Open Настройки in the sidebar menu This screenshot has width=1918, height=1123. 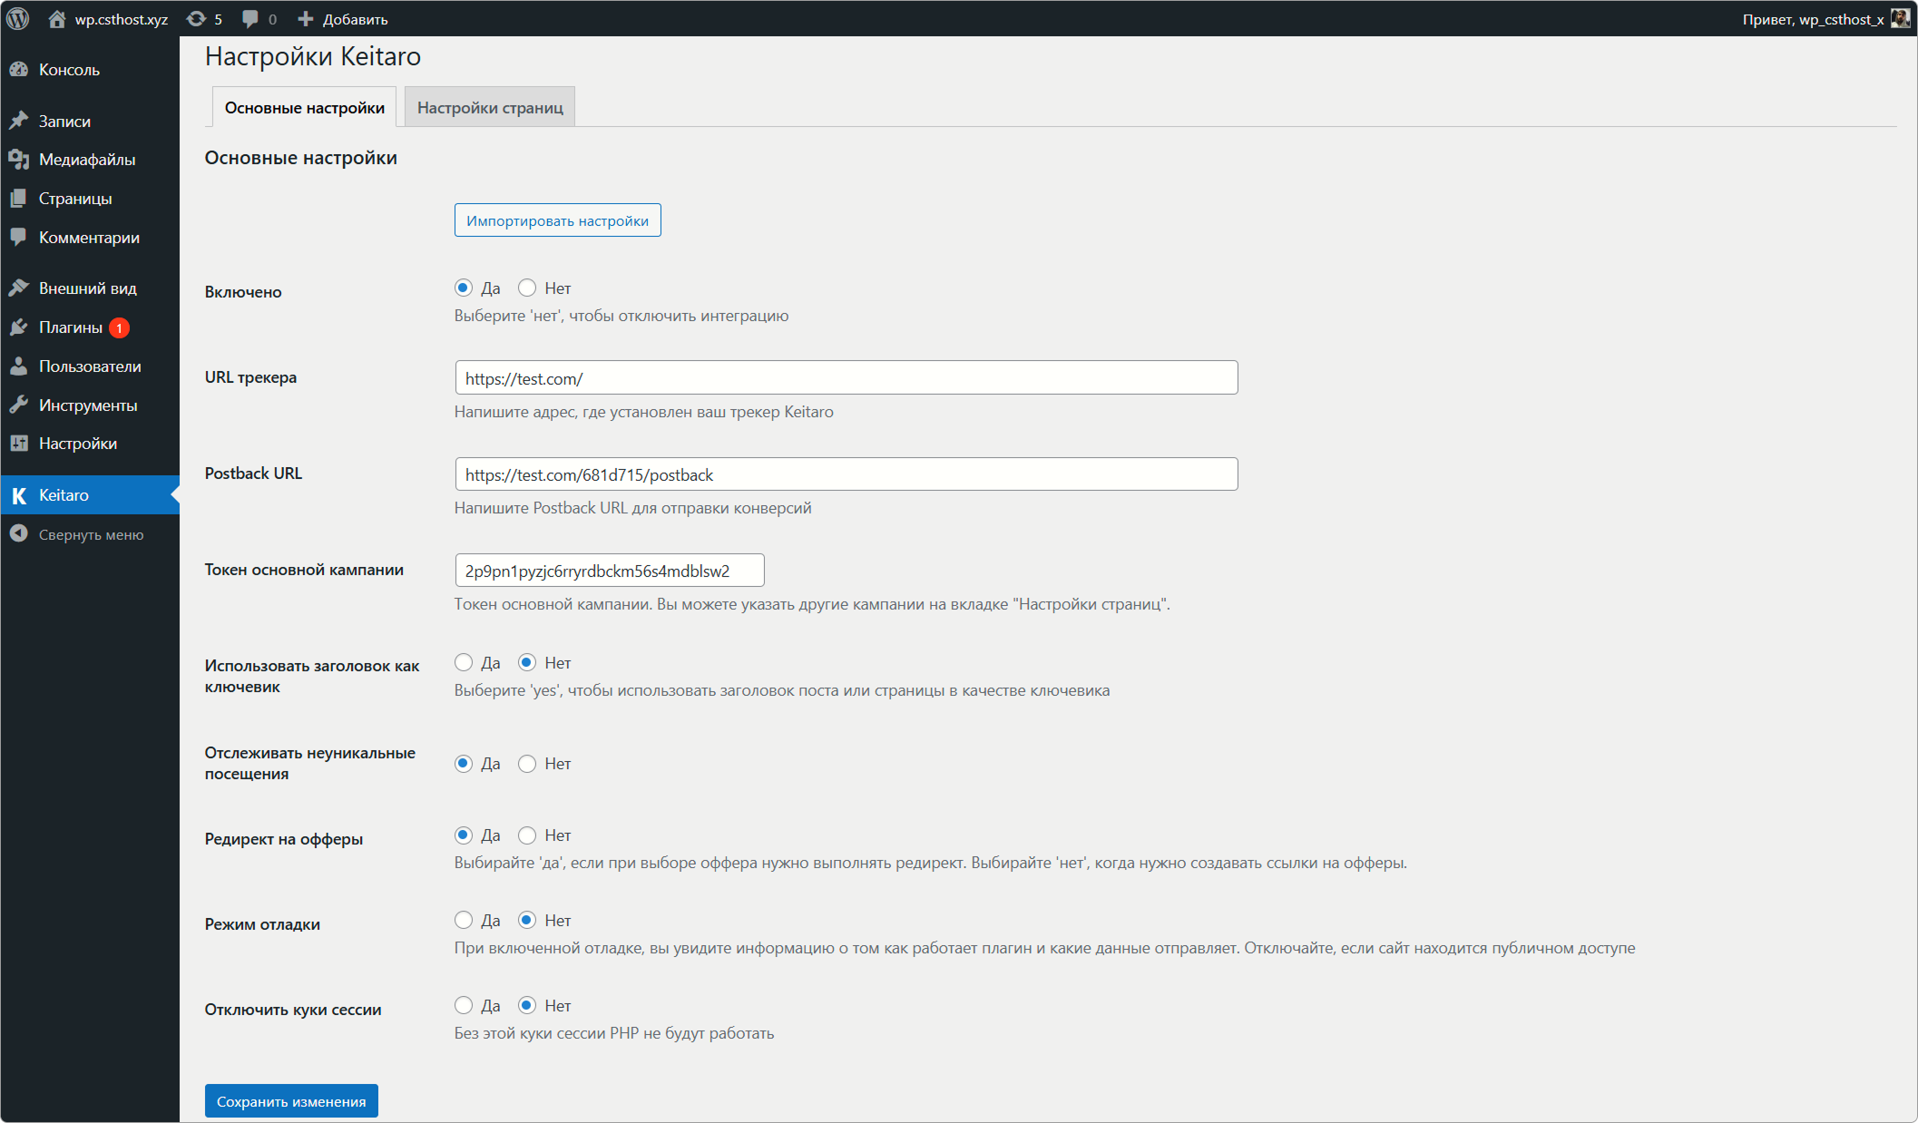pos(90,444)
